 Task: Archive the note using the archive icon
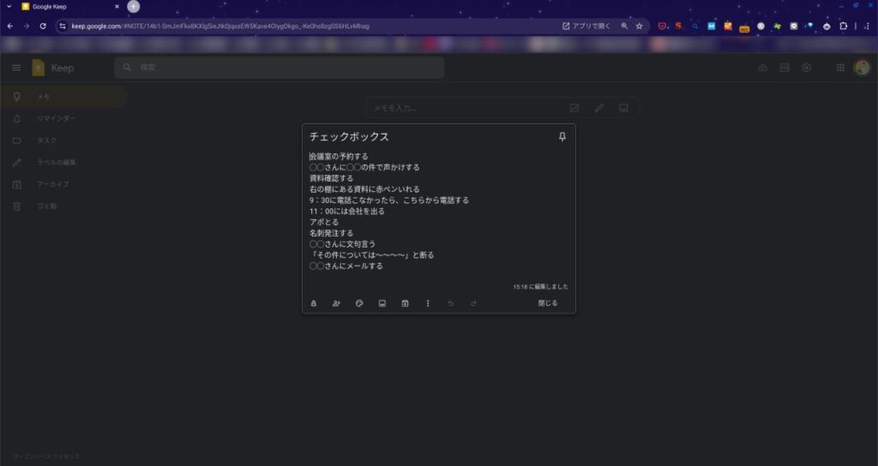[406, 303]
